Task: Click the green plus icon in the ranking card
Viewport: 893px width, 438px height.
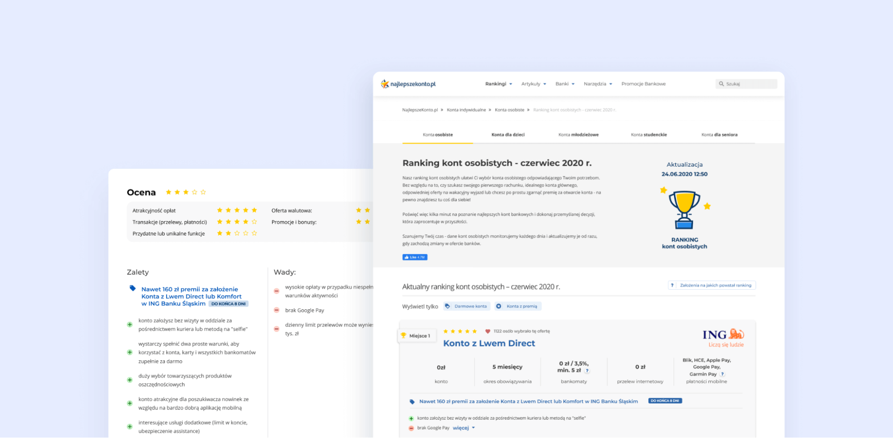Action: pyautogui.click(x=411, y=419)
